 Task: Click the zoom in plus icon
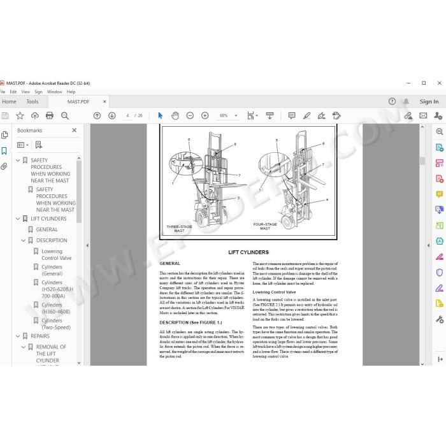(x=205, y=115)
